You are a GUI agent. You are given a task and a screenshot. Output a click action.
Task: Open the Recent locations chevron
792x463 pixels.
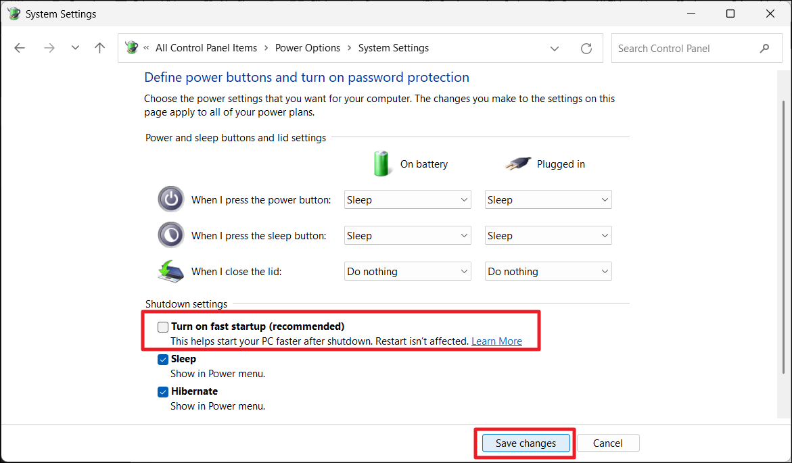[x=75, y=48]
